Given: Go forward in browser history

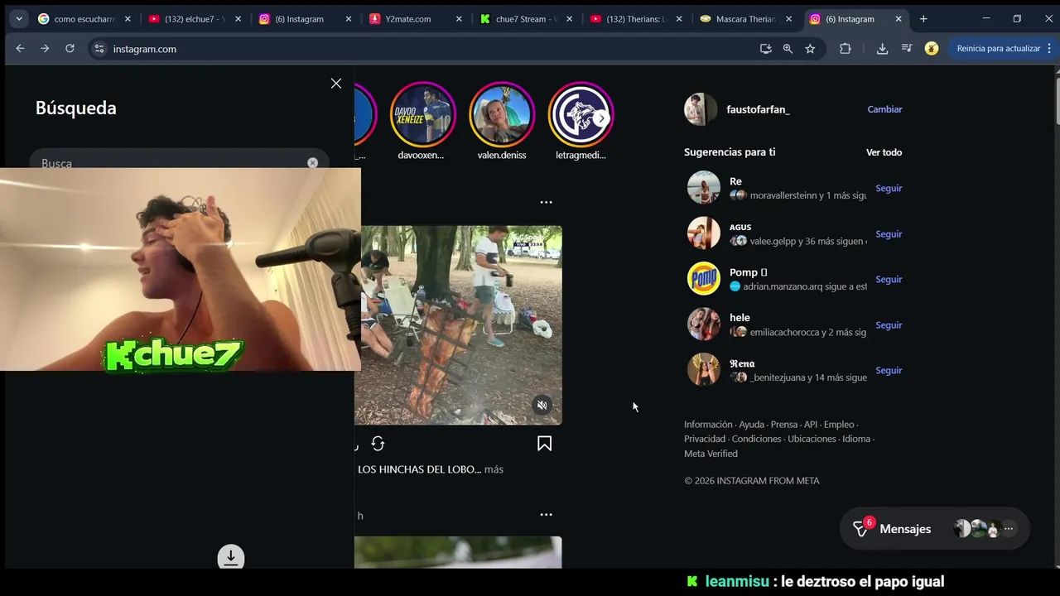Looking at the screenshot, I should tap(45, 49).
